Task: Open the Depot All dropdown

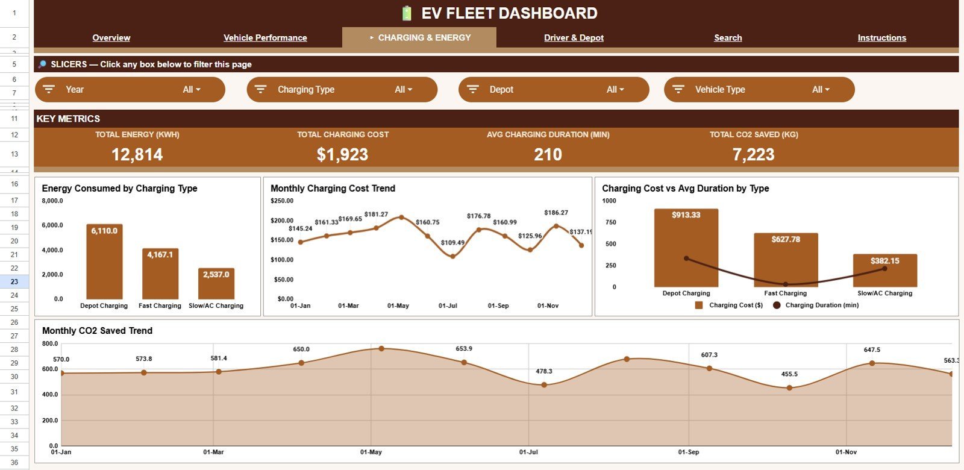Action: coord(615,90)
